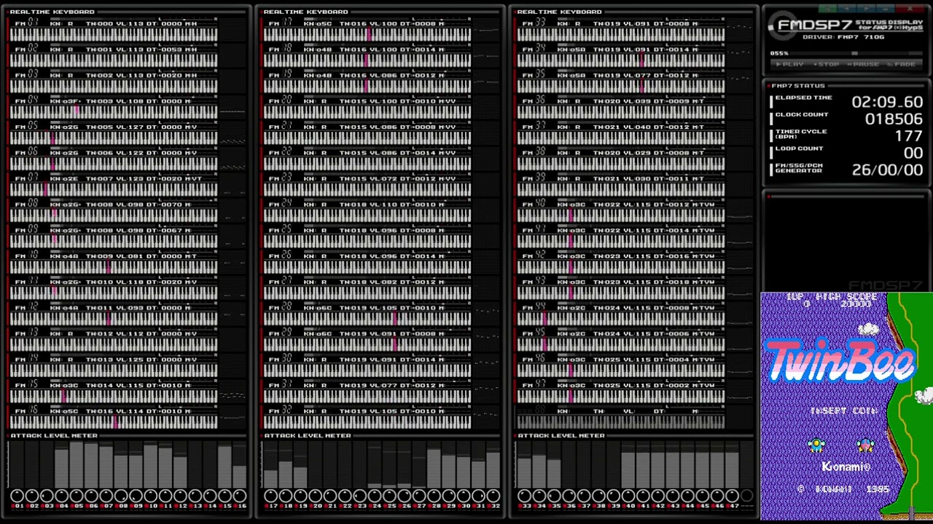
Task: Click the blue right-arrow button above the FMDSP7 logo
Action: [865, 9]
